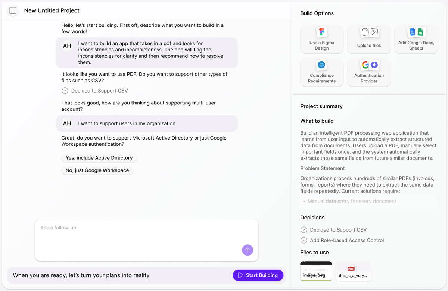Click the Compliance Requirements badge icon
Image resolution: width=448 pixels, height=291 pixels.
pyautogui.click(x=321, y=65)
